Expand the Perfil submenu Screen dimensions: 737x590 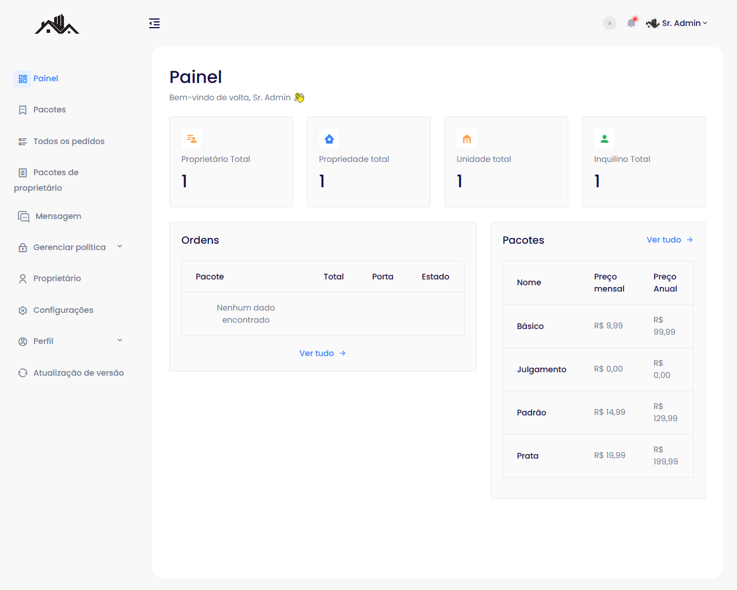pos(70,341)
